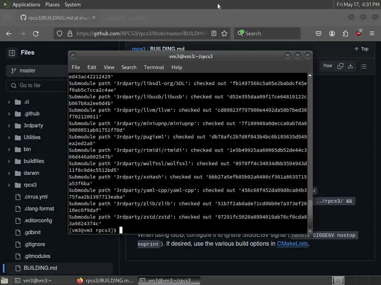
Task: Click the padlock site security icon
Action: pos(70,33)
